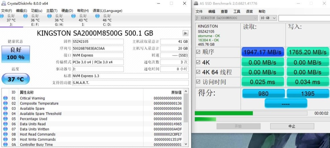Image resolution: width=330 pixels, height=148 pixels.
Task: Click scroll-up arrow of SMART attribute list
Action: click(x=186, y=92)
